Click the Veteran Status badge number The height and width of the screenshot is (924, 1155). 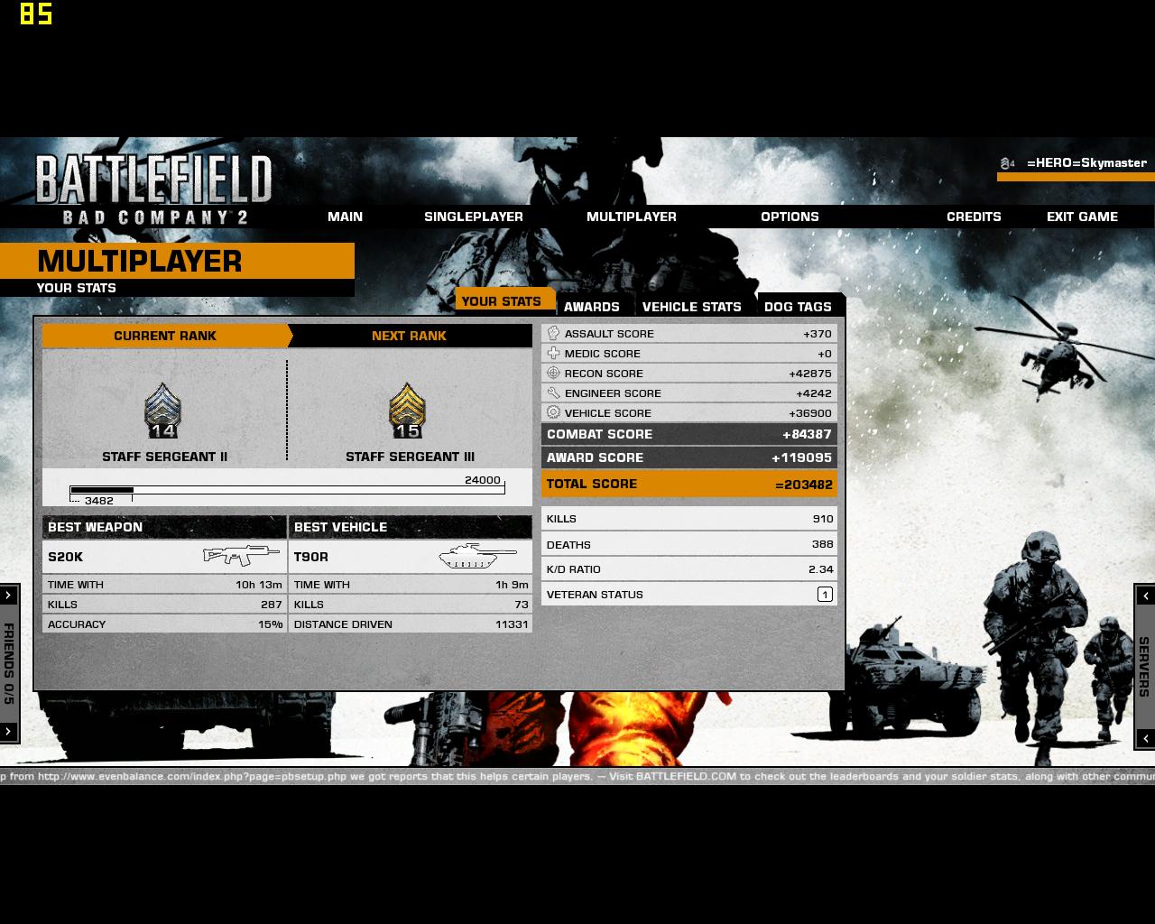825,594
